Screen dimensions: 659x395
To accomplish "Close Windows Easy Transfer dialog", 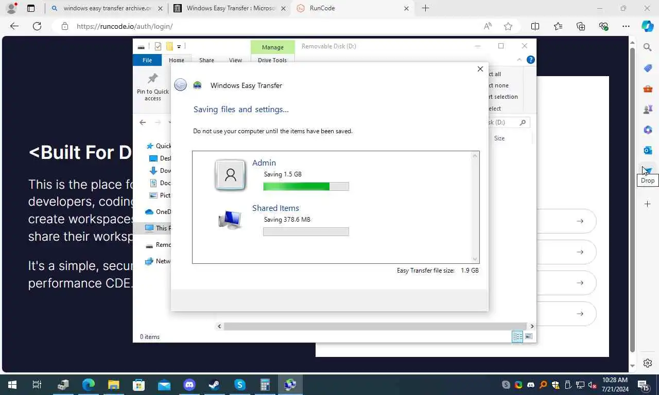I will coord(480,69).
